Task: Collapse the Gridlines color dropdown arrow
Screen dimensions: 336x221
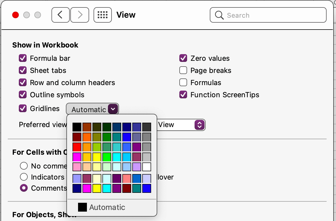Action: pyautogui.click(x=113, y=109)
